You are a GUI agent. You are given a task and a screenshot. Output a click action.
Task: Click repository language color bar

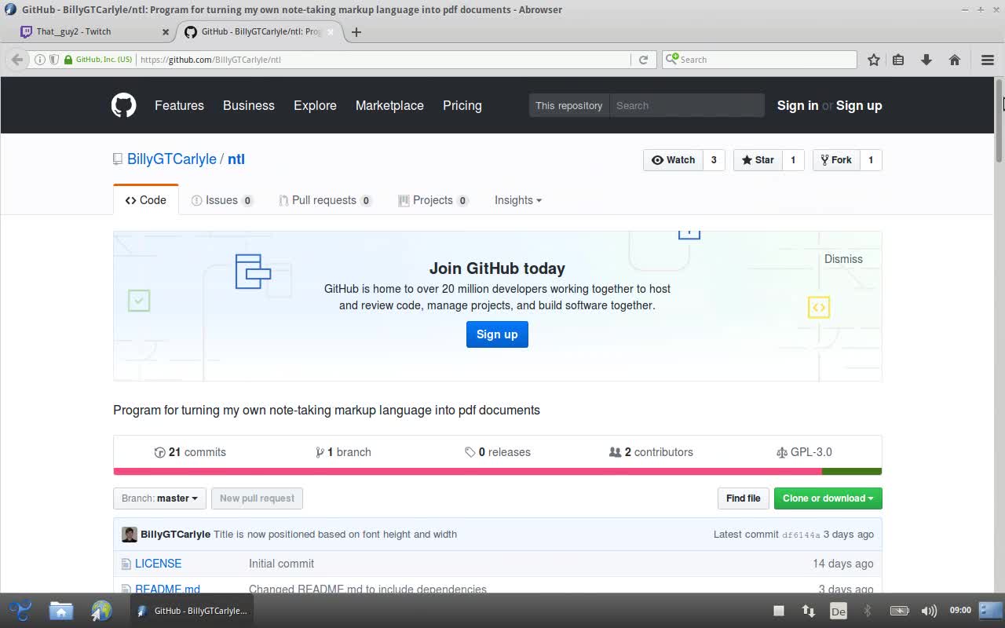click(497, 472)
